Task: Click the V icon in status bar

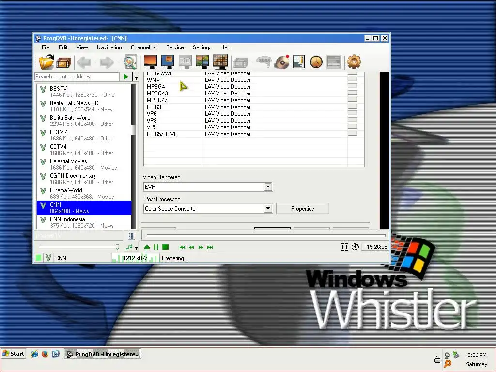Action: [x=48, y=258]
